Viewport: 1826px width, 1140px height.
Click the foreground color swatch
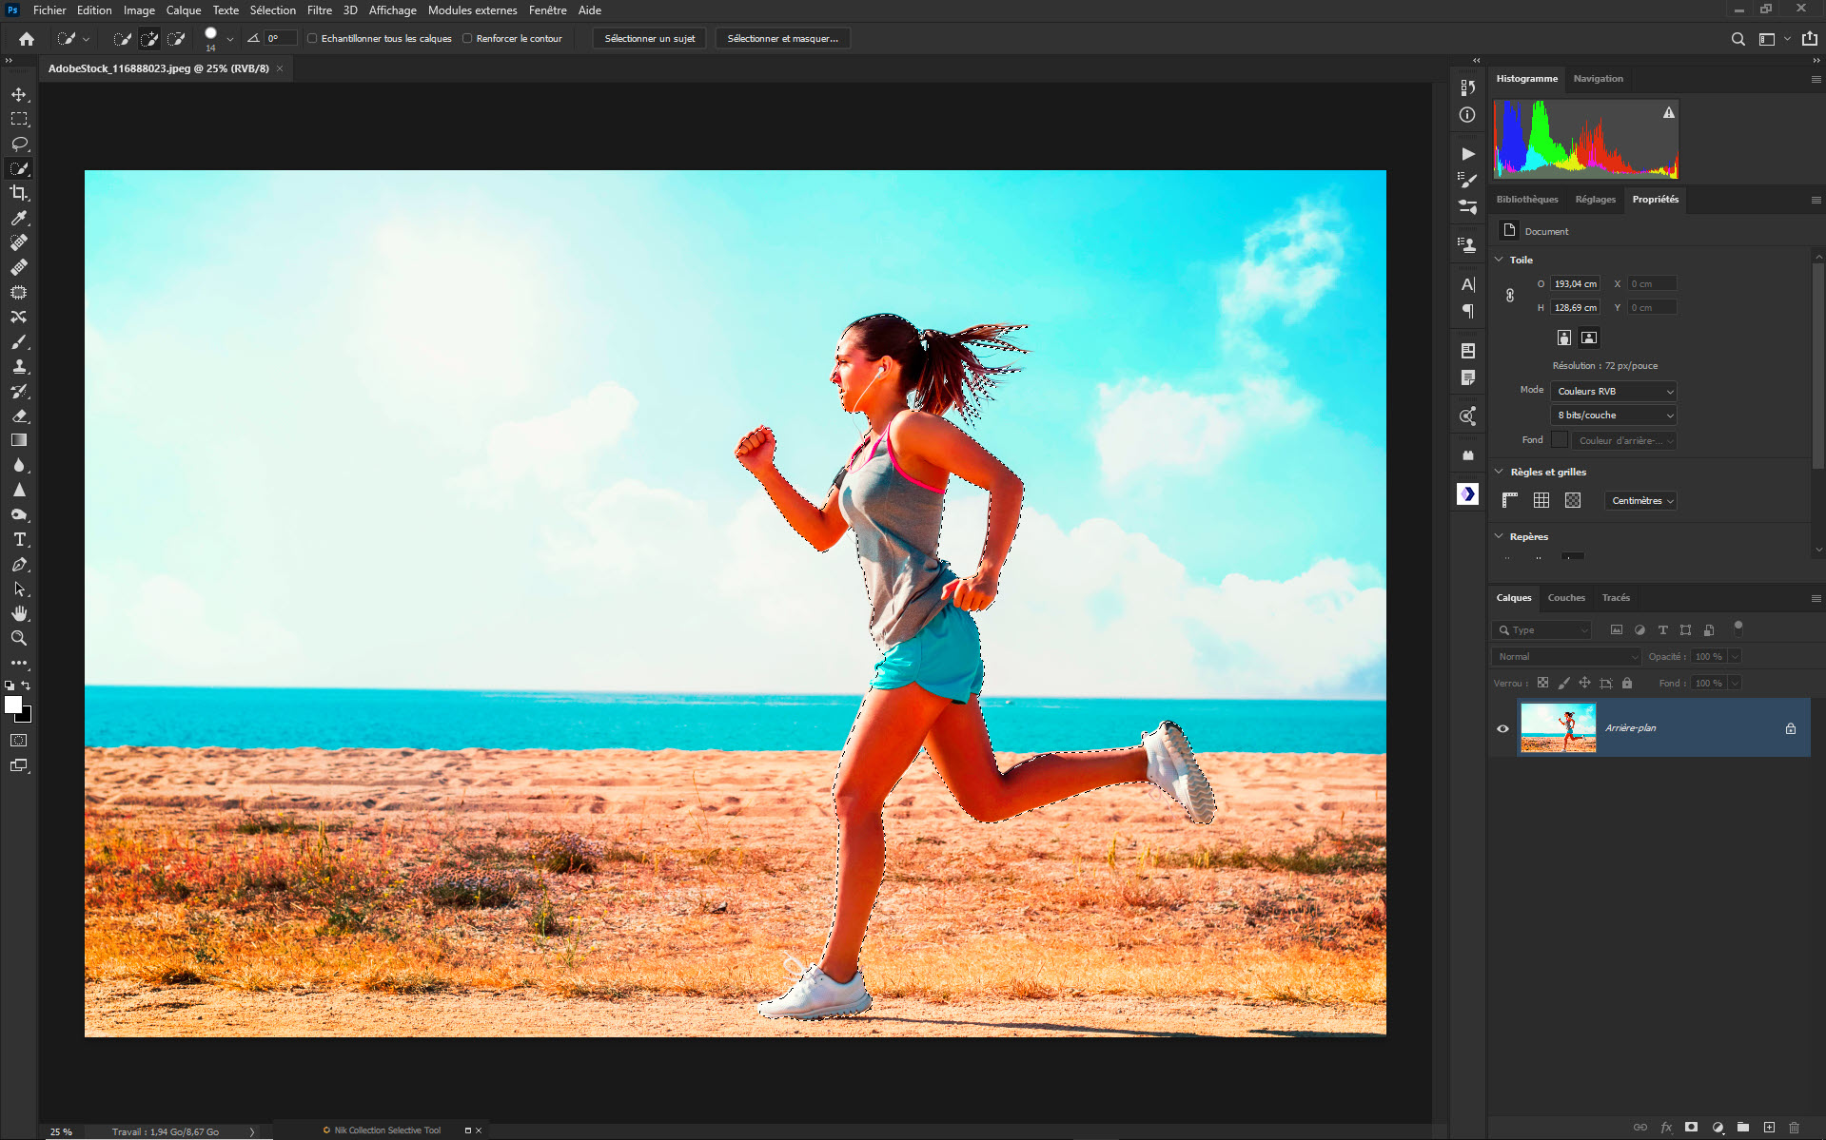(x=12, y=705)
